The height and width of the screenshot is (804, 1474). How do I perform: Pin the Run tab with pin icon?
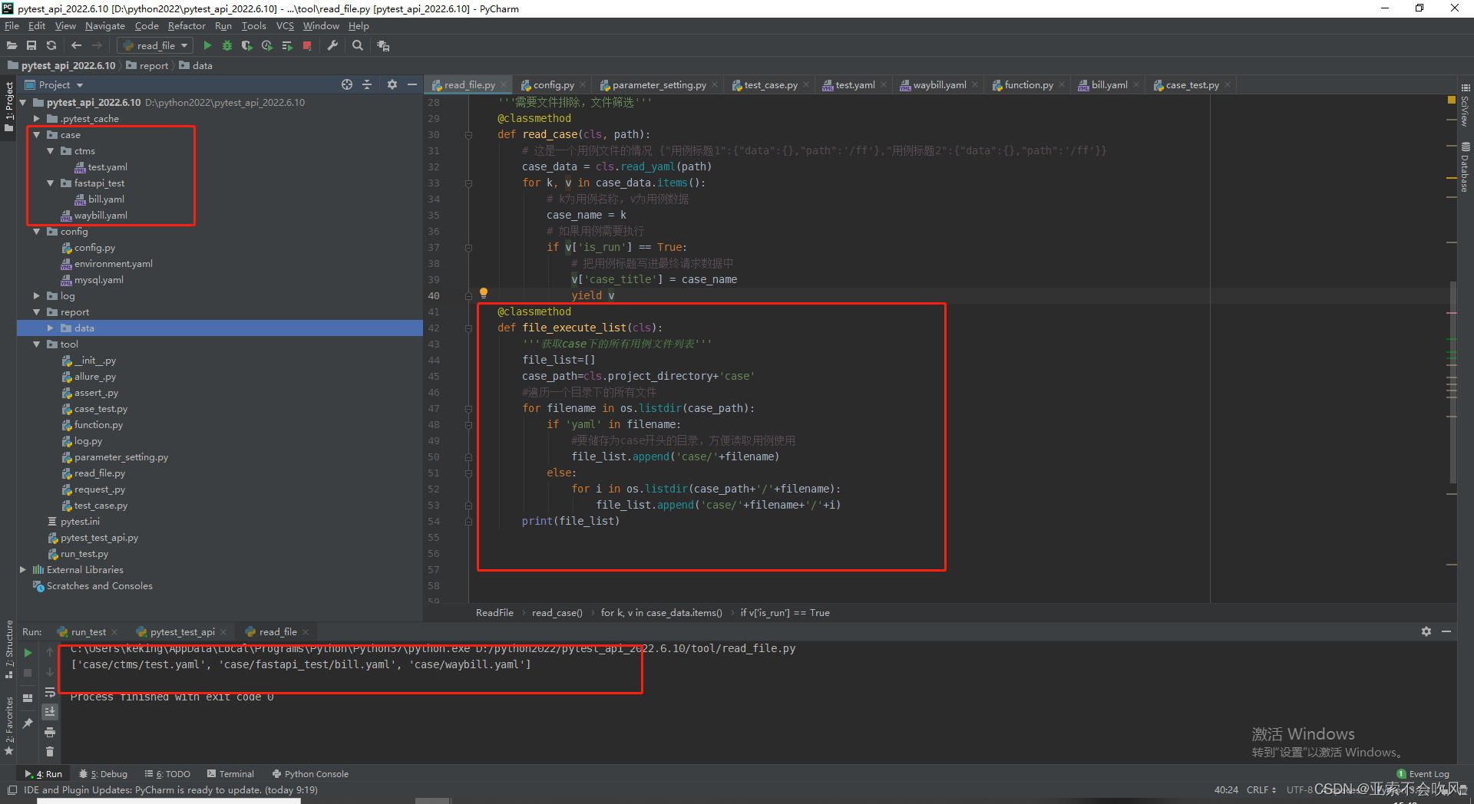coord(28,723)
